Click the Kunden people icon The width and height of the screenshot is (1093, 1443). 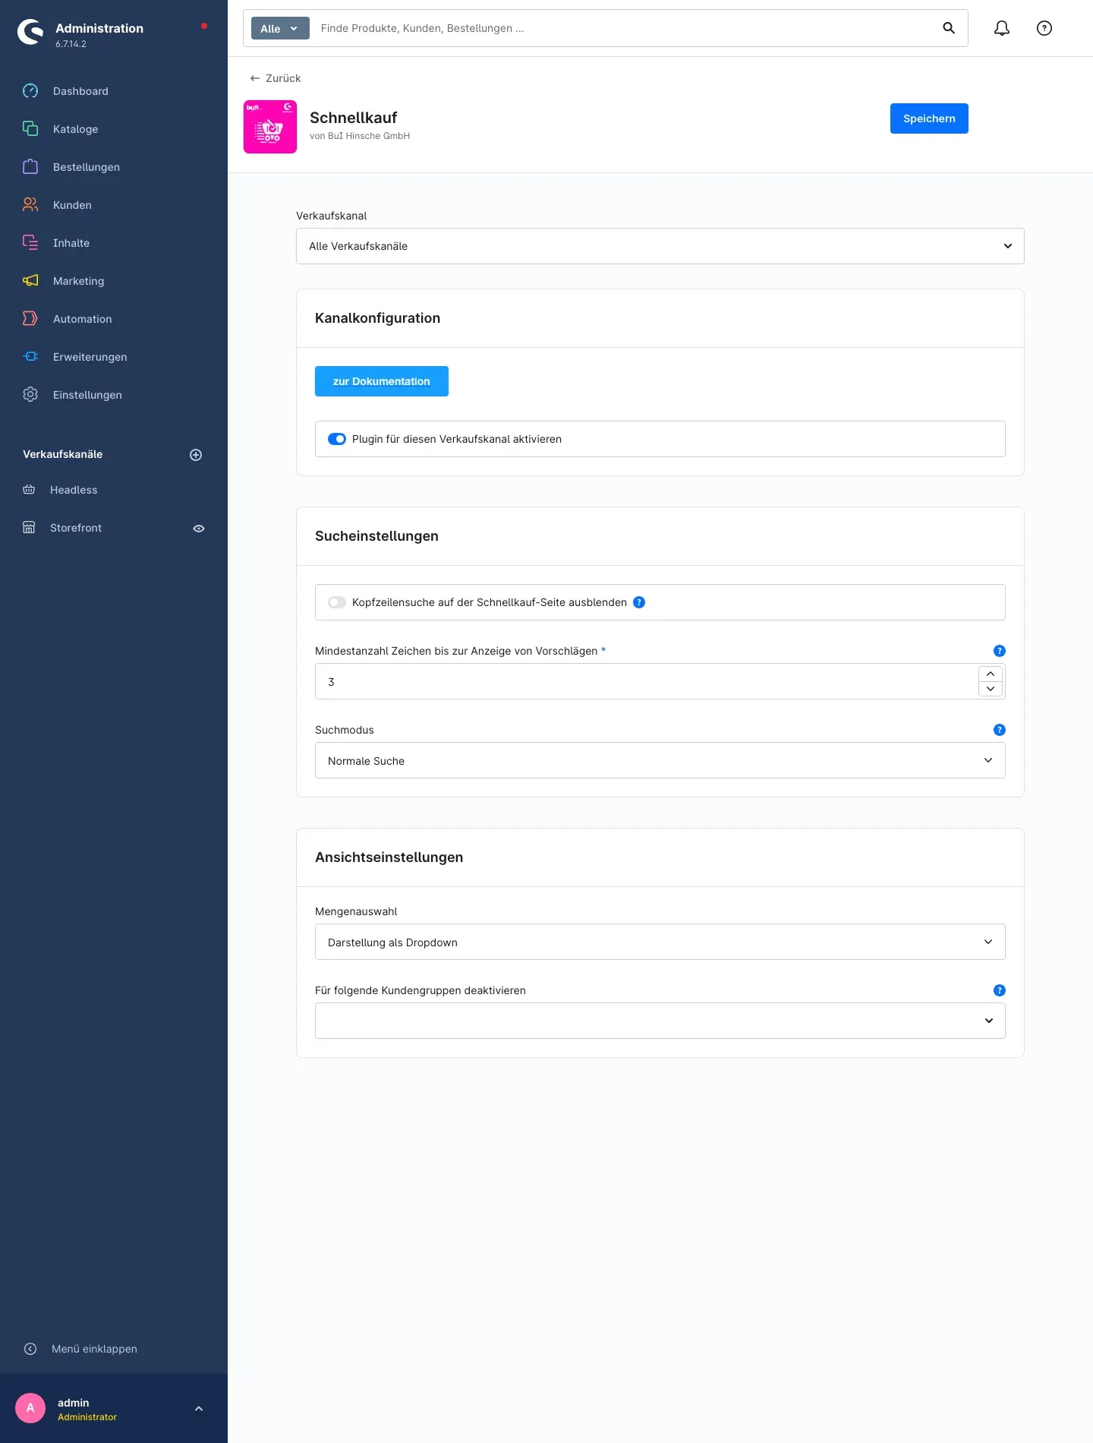(30, 205)
